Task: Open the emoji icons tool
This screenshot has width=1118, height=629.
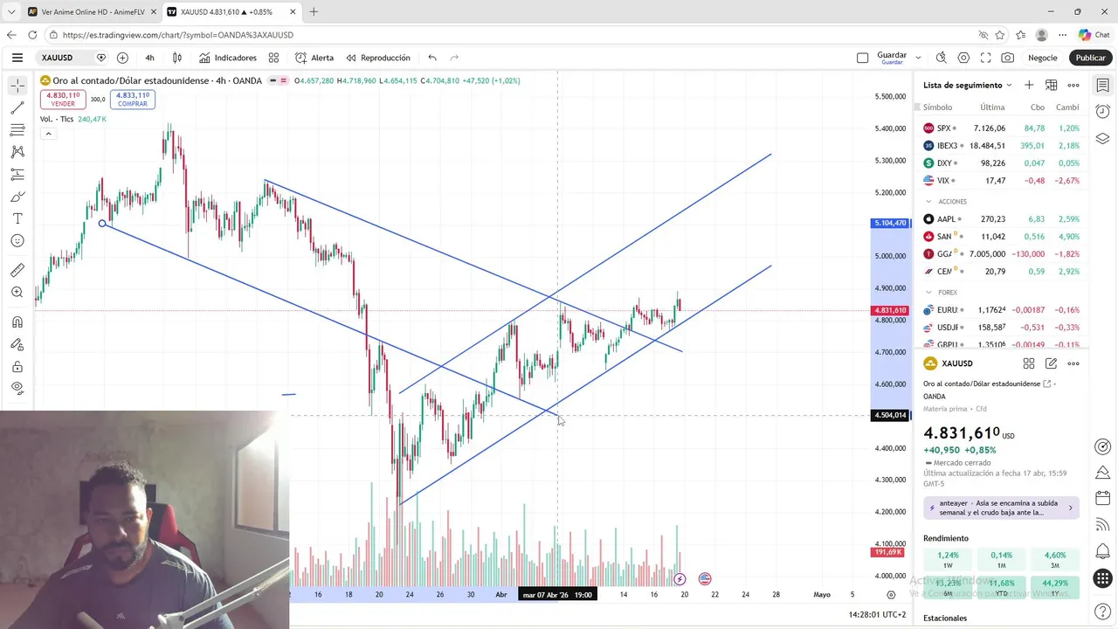Action: [x=17, y=241]
